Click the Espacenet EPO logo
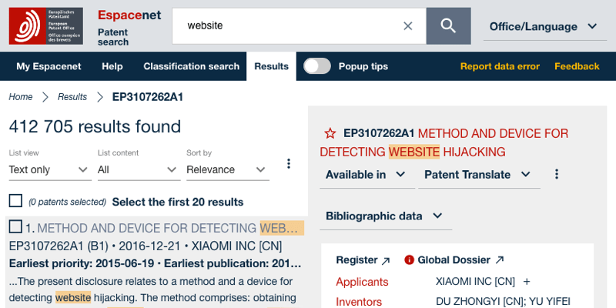 46,26
